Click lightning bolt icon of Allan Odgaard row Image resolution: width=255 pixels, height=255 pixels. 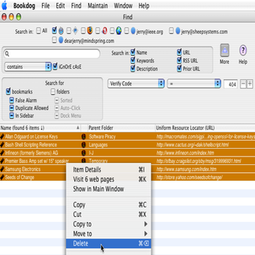point(2,137)
